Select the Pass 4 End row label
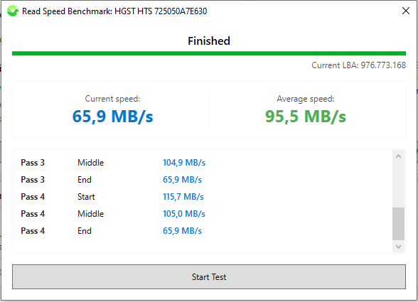This screenshot has width=418, height=302. pos(56,231)
